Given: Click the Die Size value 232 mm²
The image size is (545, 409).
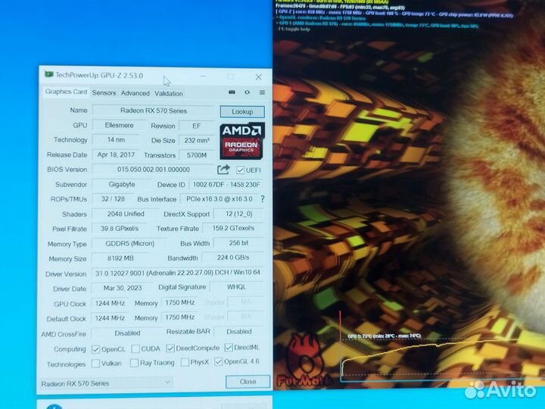Looking at the screenshot, I should coord(196,141).
